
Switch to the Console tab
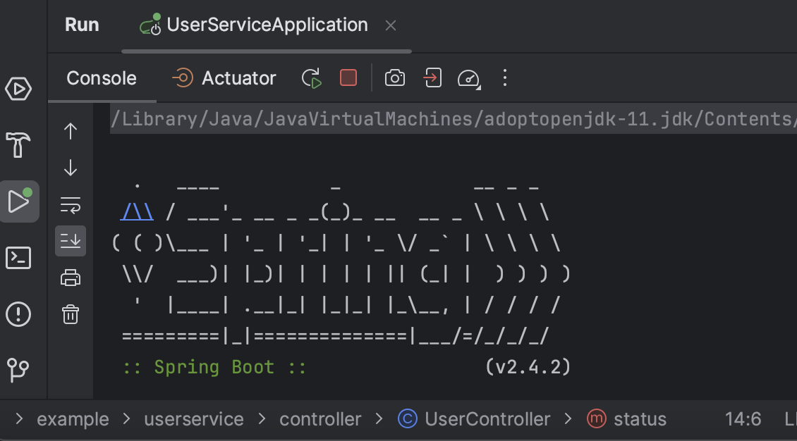coord(102,78)
